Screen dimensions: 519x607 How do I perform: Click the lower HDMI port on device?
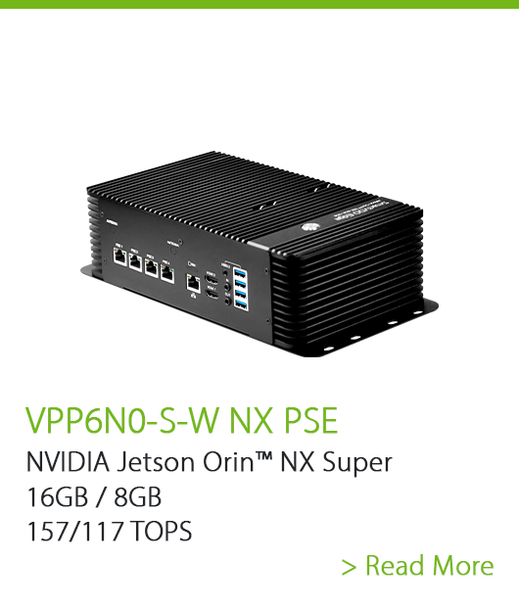[x=212, y=295]
